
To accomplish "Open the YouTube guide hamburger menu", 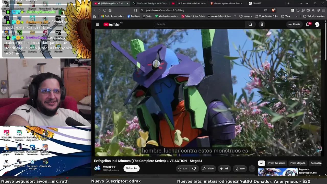I will 97,24.
